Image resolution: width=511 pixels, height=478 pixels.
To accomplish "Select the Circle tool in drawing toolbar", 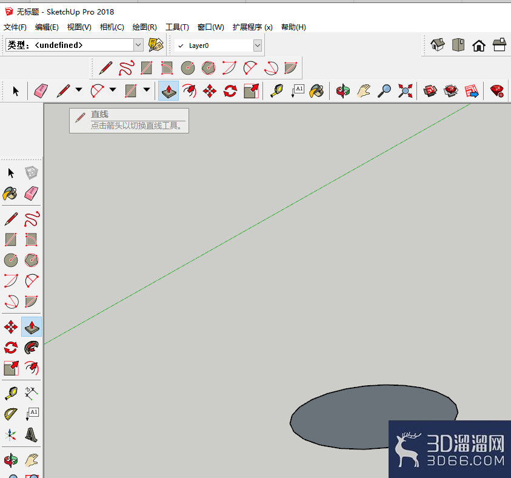I will (x=188, y=68).
